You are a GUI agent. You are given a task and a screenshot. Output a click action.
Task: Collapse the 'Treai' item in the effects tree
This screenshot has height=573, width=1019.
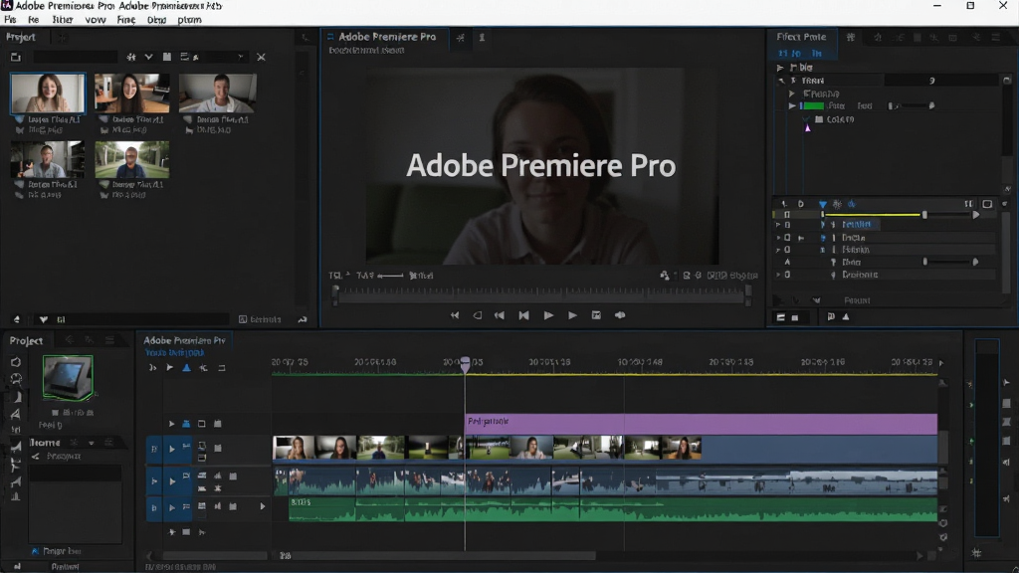pyautogui.click(x=781, y=81)
